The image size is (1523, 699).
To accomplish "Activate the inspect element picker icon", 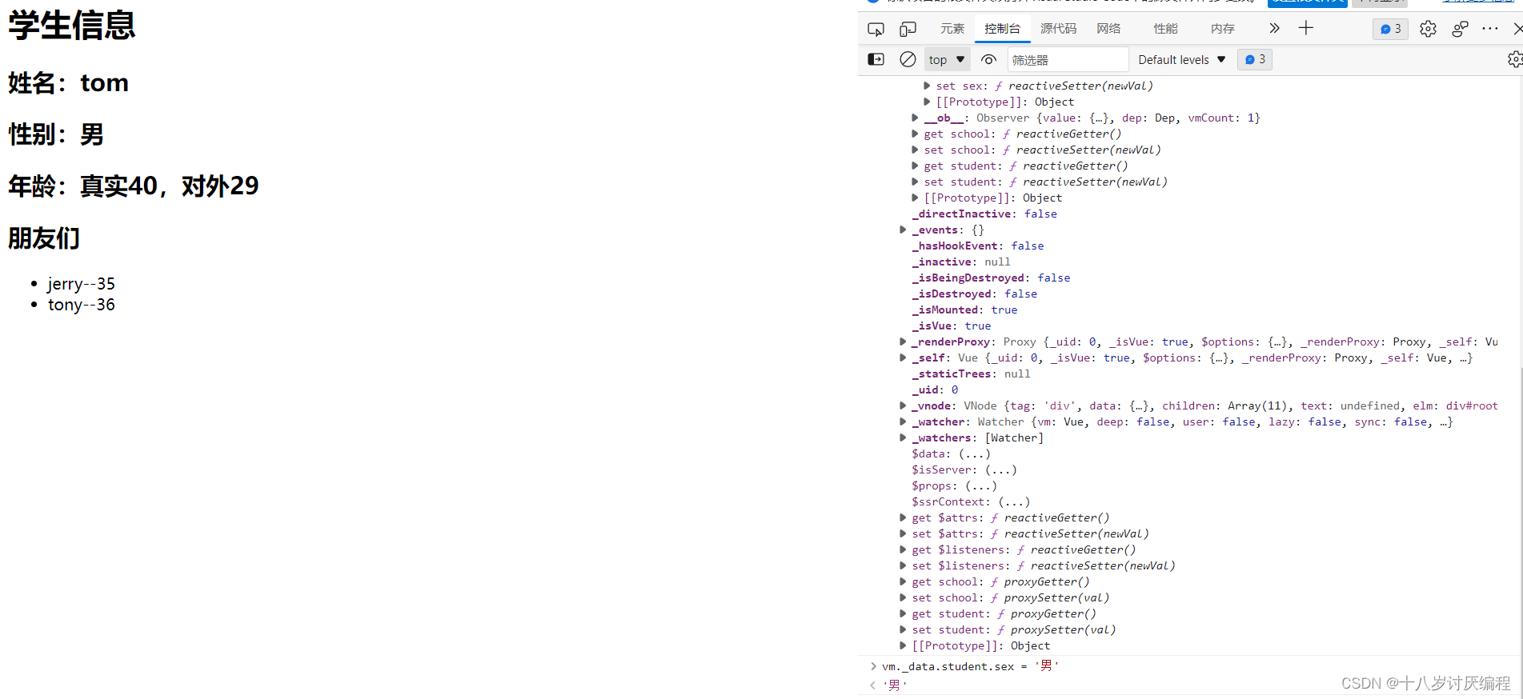I will 876,29.
